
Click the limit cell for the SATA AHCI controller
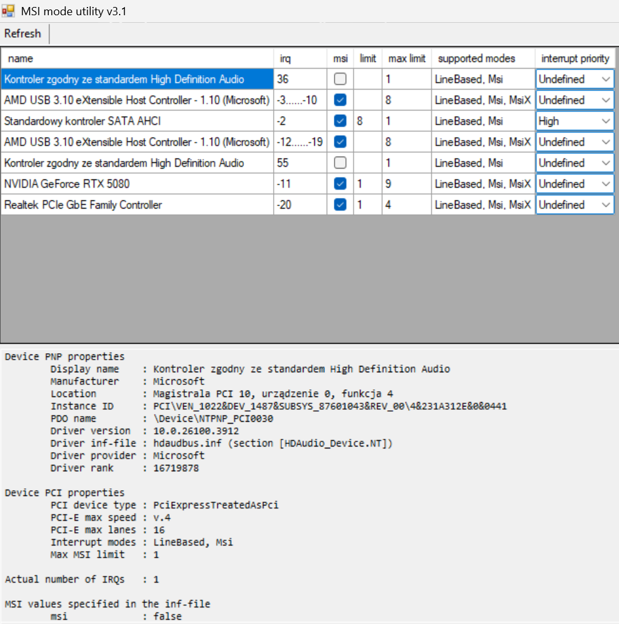click(367, 121)
